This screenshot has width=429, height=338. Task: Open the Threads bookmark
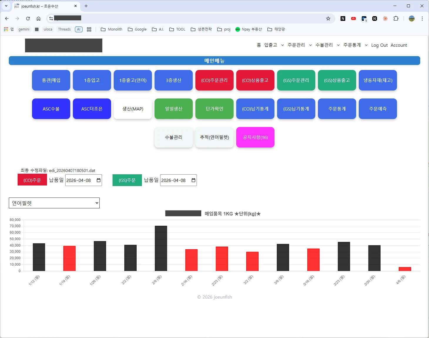tap(64, 29)
